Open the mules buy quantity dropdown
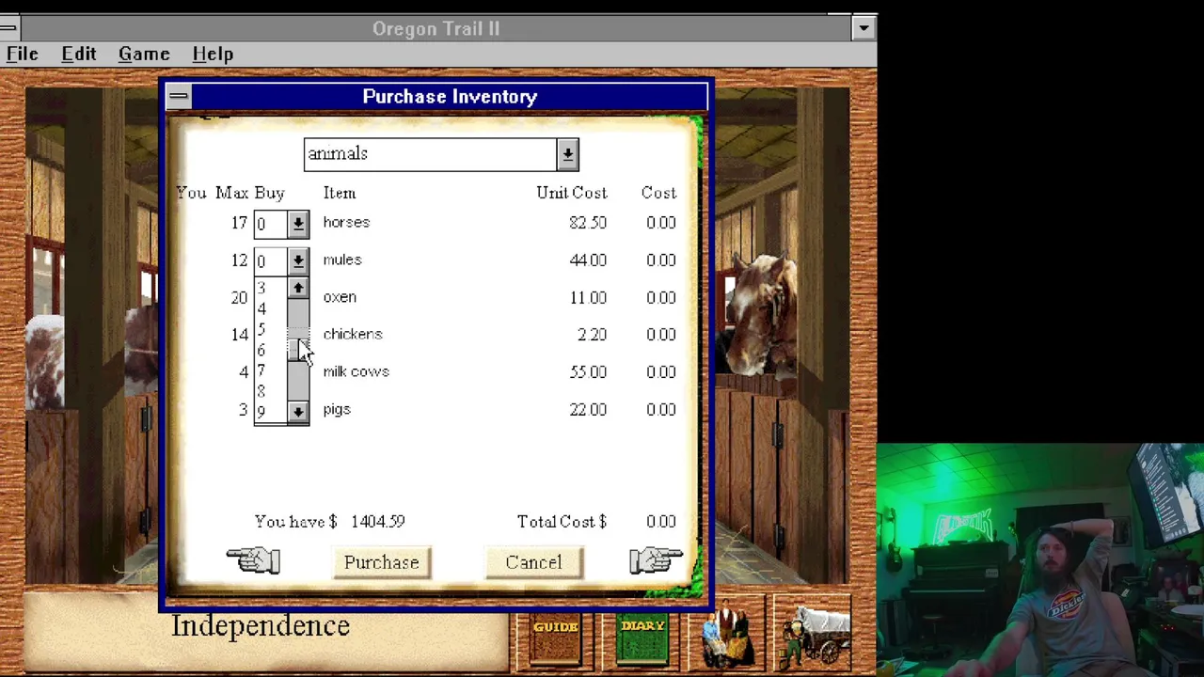Screen dimensions: 1204x677 coord(297,260)
